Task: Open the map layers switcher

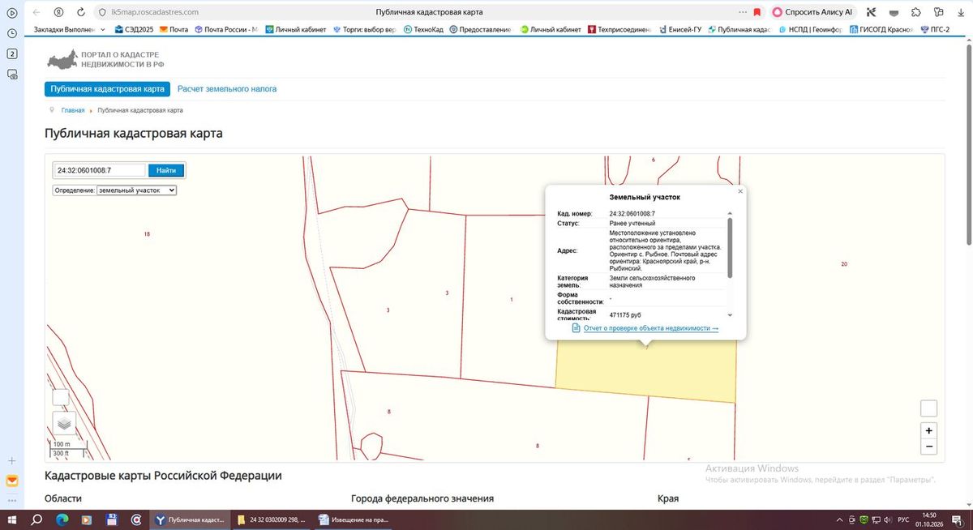Action: pyautogui.click(x=64, y=422)
